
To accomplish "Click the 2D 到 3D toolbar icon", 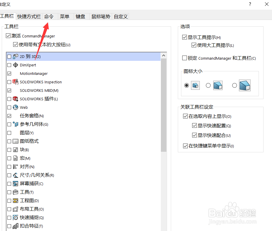I will coord(16,56).
